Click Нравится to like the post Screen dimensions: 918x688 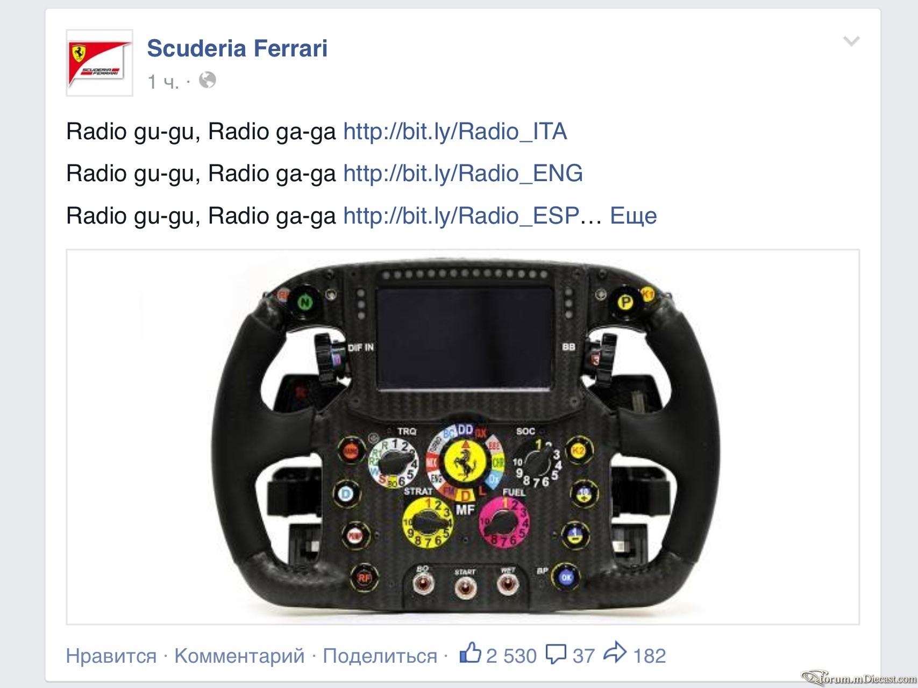[111, 656]
